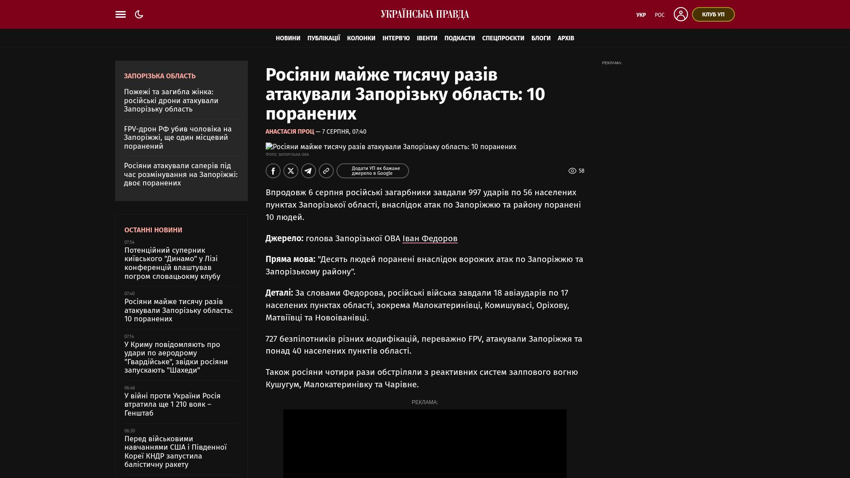Open the Архів menu item
Viewport: 850px width, 478px height.
click(x=566, y=38)
